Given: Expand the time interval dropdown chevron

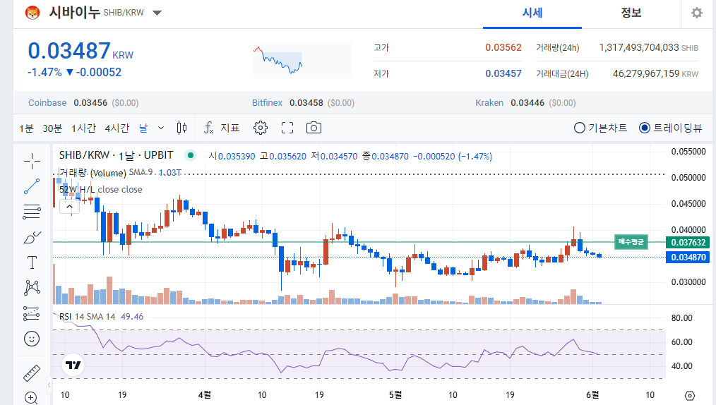Looking at the screenshot, I should pyautogui.click(x=161, y=128).
